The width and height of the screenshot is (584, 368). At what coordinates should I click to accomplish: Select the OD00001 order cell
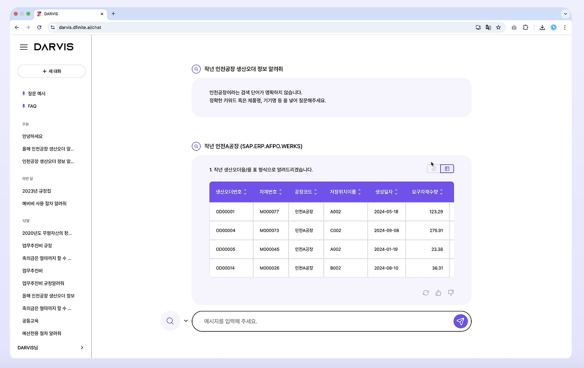pyautogui.click(x=231, y=212)
